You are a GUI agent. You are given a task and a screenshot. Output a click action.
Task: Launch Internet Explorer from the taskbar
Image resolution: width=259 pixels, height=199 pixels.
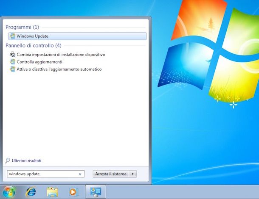[x=31, y=192]
